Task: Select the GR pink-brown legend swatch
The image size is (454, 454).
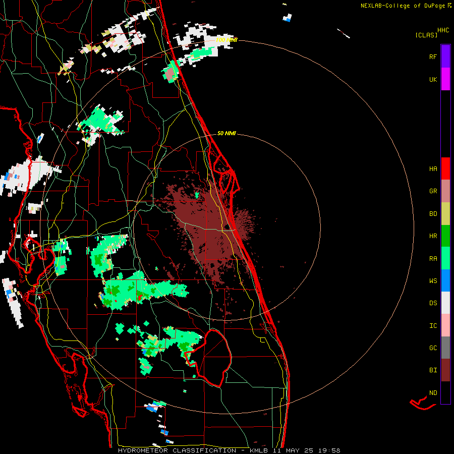Action: pyautogui.click(x=445, y=191)
